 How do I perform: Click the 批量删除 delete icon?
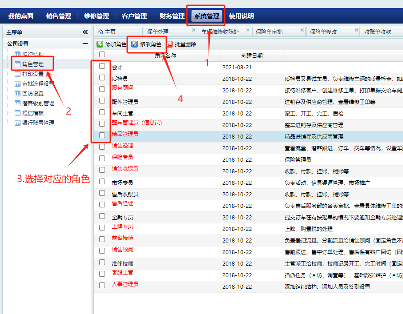point(169,44)
